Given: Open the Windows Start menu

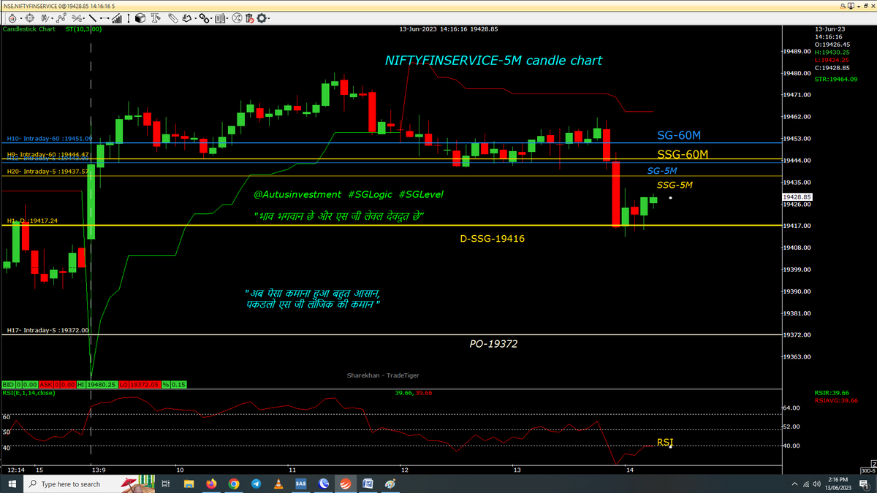Looking at the screenshot, I should tap(12, 484).
